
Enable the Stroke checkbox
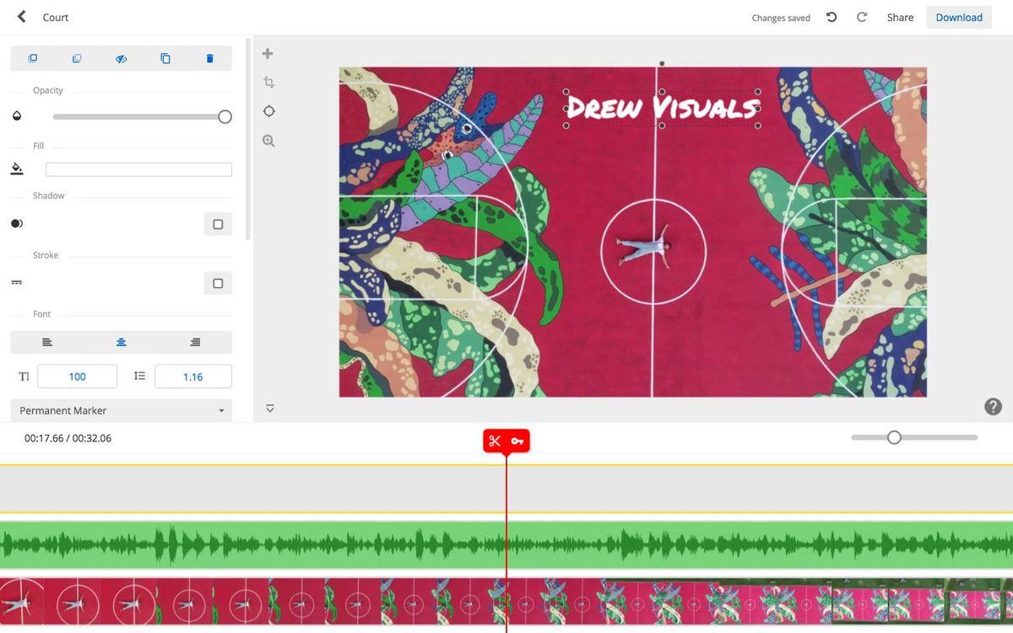click(x=218, y=283)
